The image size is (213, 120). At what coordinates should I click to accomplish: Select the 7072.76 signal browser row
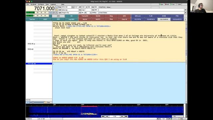(x=39, y=44)
